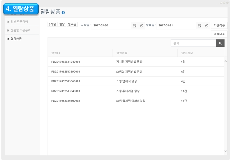Image resolution: width=230 pixels, height=160 pixels.
Task: Click the 상품별 주문금액 sidebar arrow icon
Action: pyautogui.click(x=8, y=30)
